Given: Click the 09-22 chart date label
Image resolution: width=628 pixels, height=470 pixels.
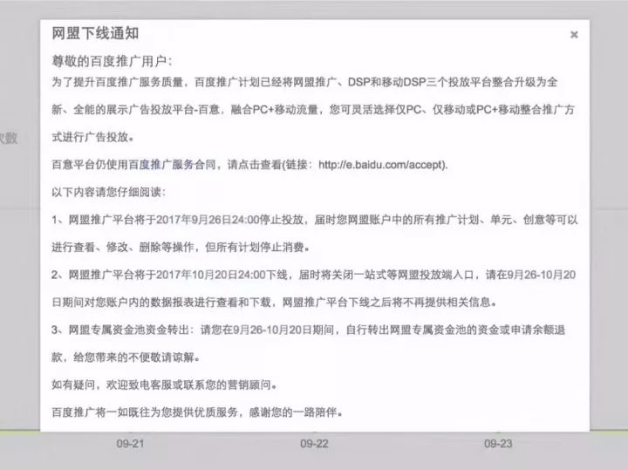Looking at the screenshot, I should coord(314,444).
